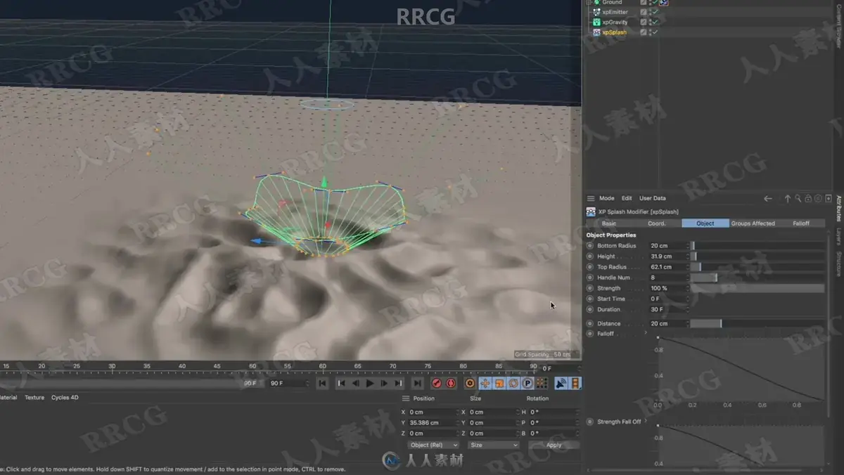The image size is (844, 475).
Task: Go to start of timeline
Action: (x=322, y=383)
